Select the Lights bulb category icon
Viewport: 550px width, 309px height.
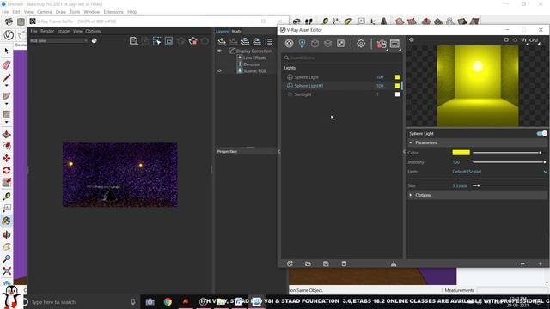point(302,44)
